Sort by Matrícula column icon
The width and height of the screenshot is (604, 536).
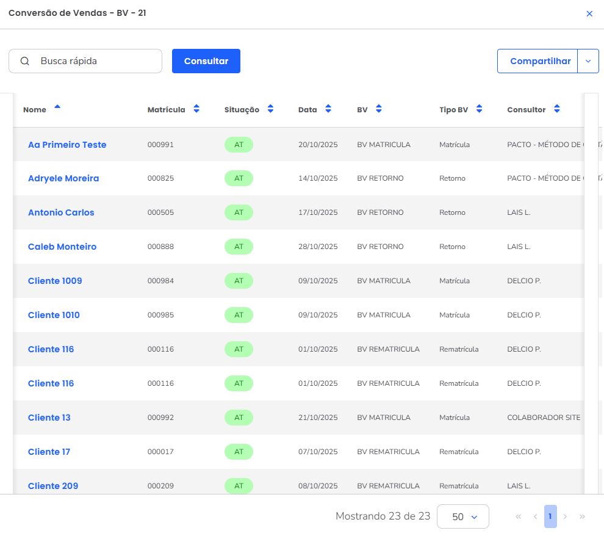196,109
